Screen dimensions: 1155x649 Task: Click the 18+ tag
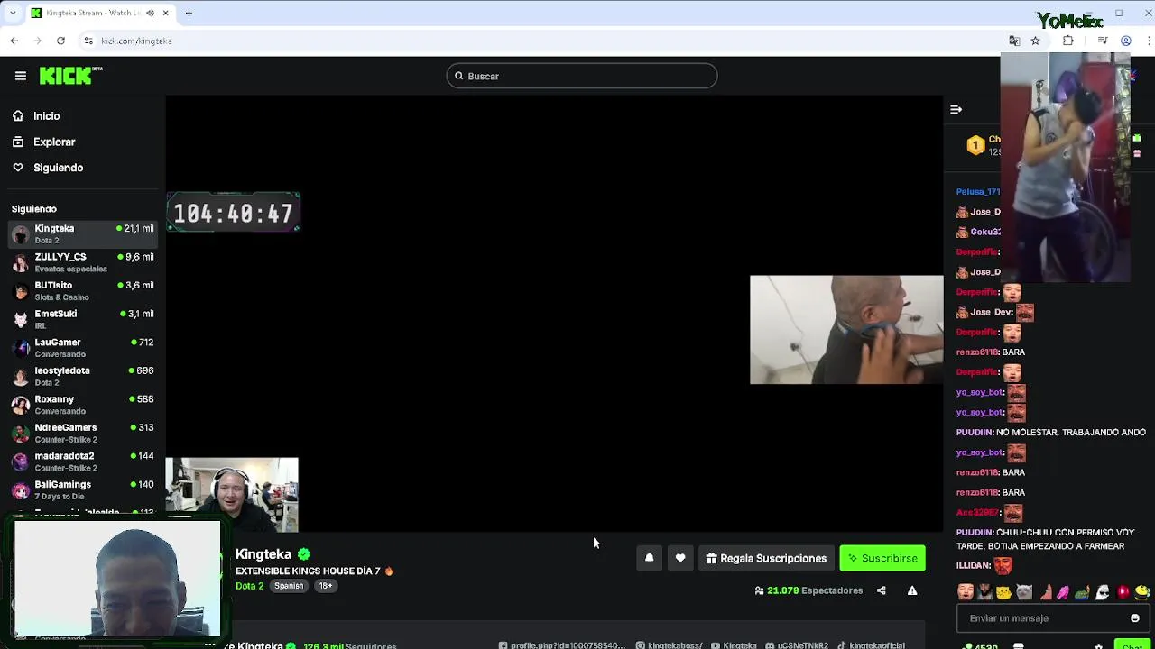pos(326,586)
